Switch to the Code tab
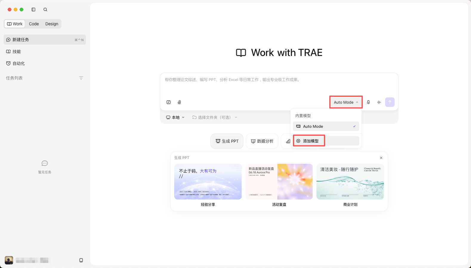471x268 pixels. pos(34,24)
